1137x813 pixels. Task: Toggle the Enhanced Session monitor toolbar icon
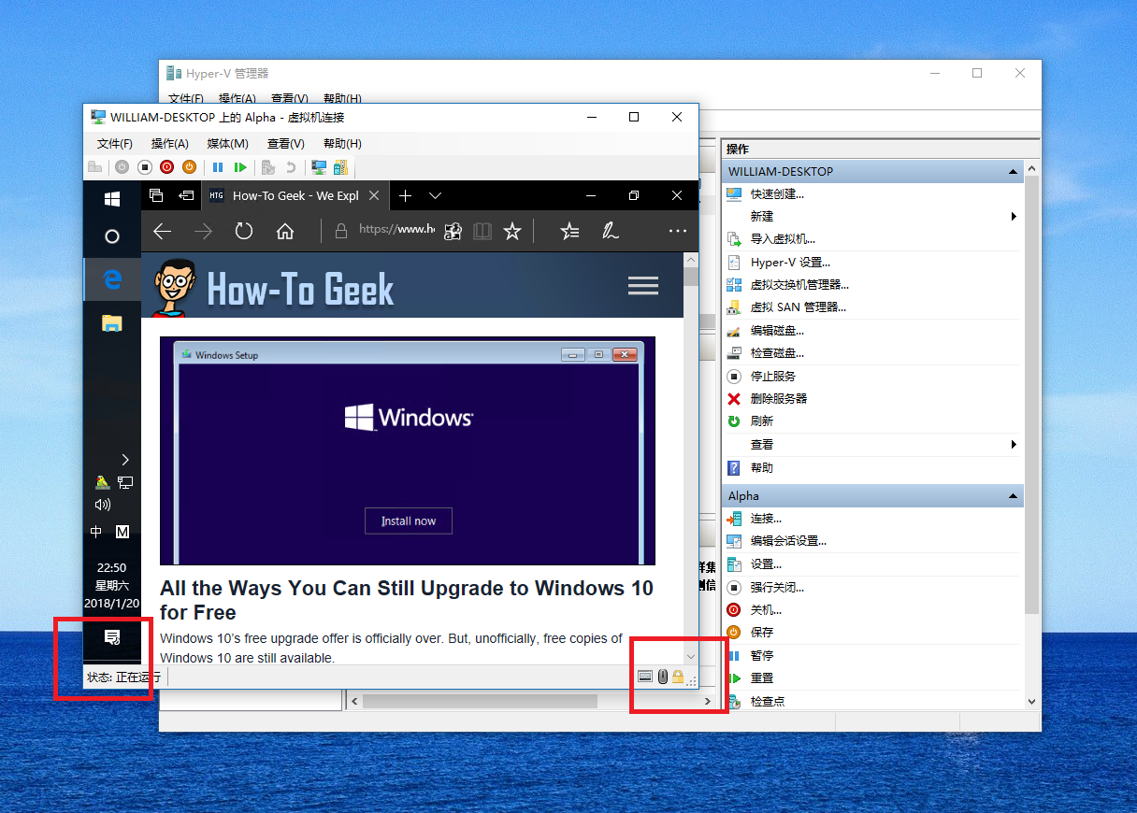pyautogui.click(x=319, y=167)
